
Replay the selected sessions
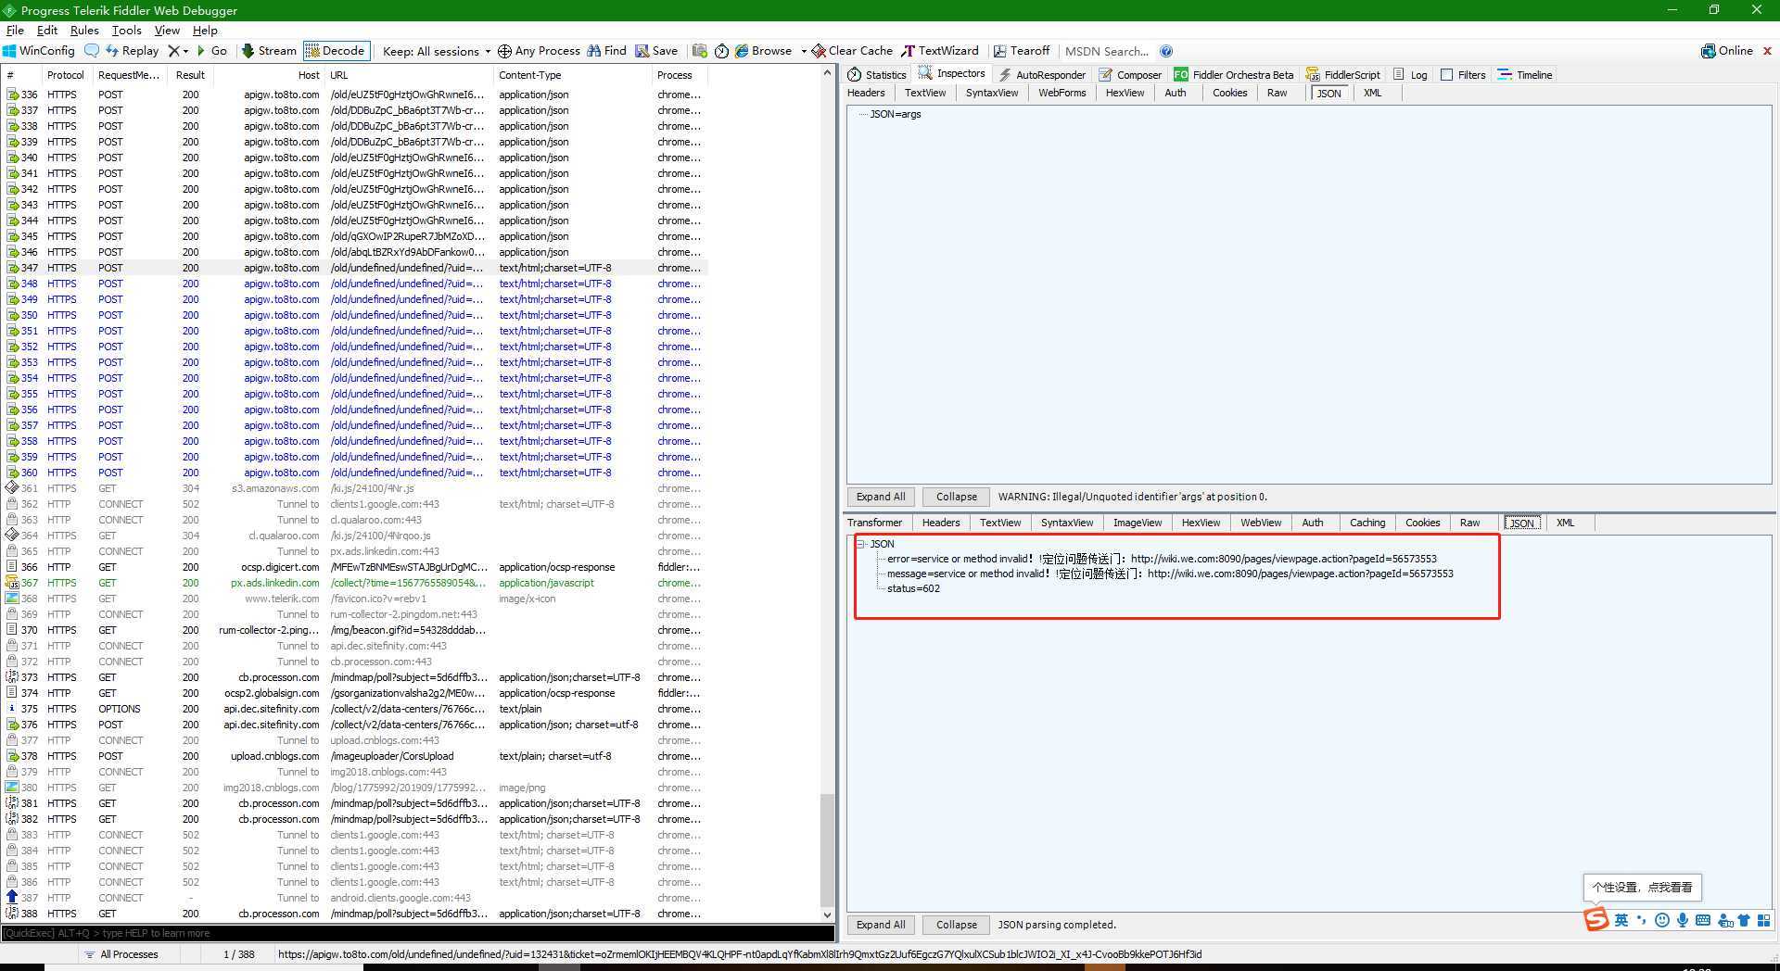tap(132, 51)
